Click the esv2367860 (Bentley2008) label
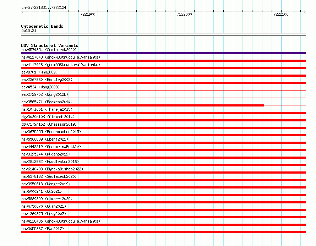Image resolution: width=316 pixels, height=246 pixels. pyautogui.click(x=47, y=80)
